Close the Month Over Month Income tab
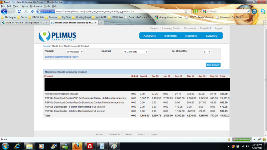Viewport: 267px width, 150px height. [95, 23]
